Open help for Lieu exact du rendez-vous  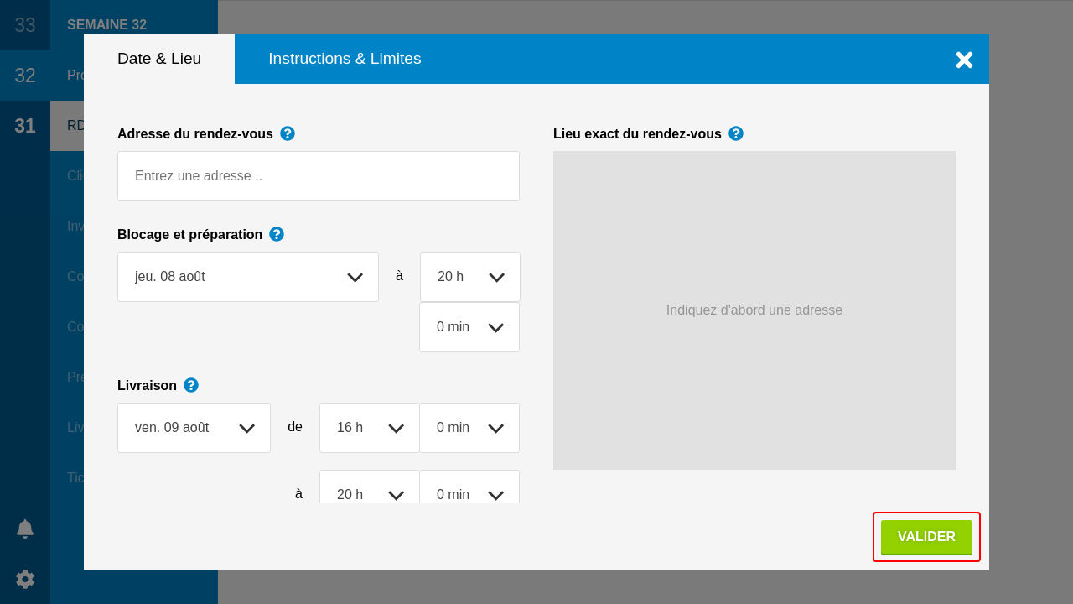pos(736,133)
